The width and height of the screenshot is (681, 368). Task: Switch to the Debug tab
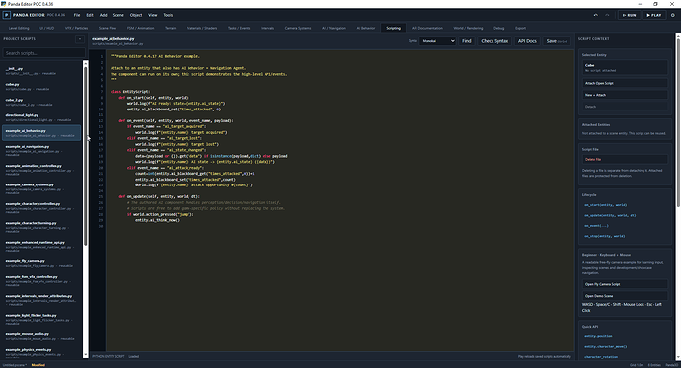[499, 28]
